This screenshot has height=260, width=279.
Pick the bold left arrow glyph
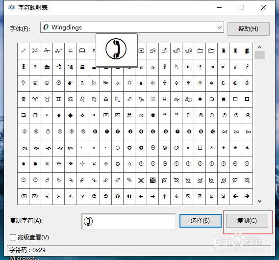click(x=235, y=197)
